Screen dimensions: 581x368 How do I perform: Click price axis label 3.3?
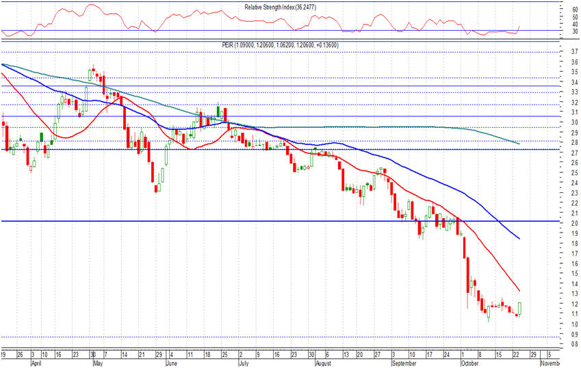(x=575, y=92)
